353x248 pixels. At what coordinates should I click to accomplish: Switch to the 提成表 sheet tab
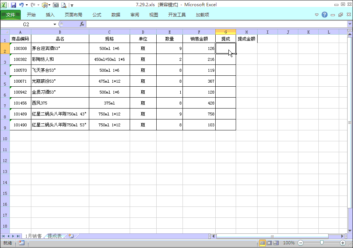tap(55, 236)
